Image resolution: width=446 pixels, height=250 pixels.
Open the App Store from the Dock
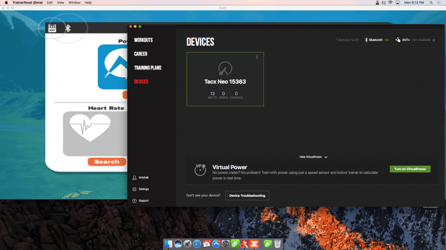click(x=216, y=244)
